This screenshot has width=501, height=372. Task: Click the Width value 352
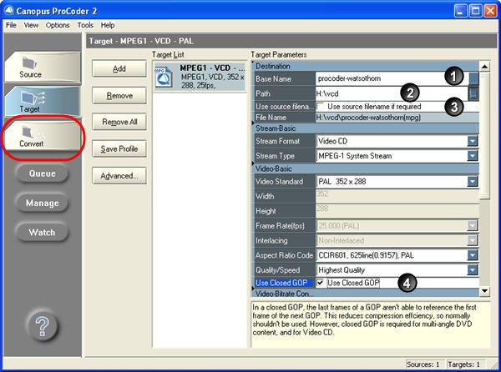(322, 194)
